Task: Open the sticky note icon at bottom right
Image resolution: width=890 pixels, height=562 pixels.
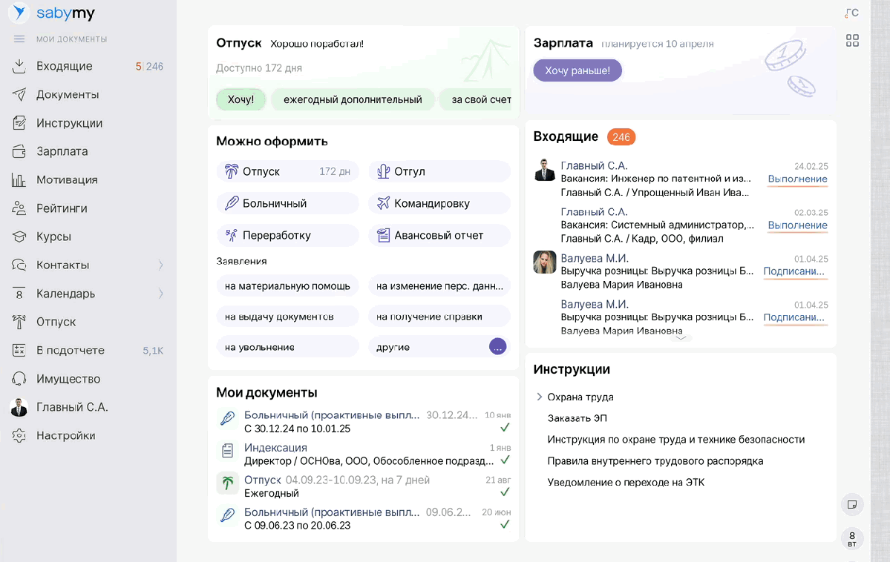Action: pos(852,504)
